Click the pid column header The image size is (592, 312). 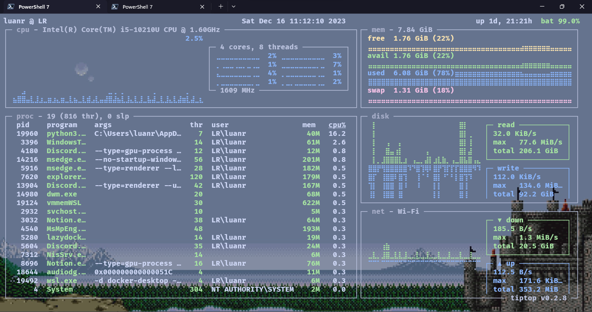point(23,125)
